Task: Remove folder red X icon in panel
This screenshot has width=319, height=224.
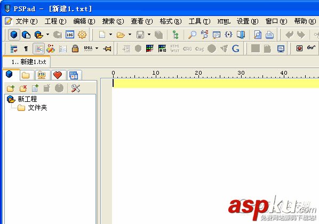Action: [x=23, y=89]
